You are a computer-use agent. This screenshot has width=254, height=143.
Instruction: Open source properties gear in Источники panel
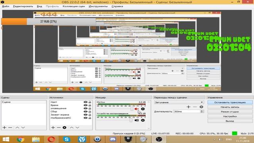click(64, 128)
